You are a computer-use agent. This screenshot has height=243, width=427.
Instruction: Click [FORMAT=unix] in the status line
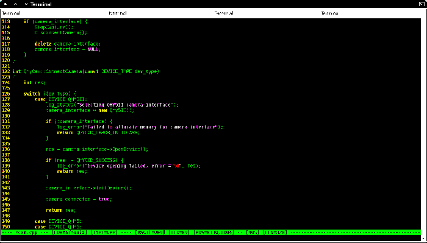pos(70,233)
